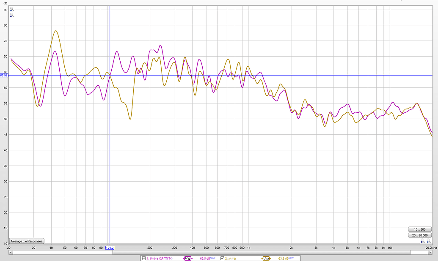The height and width of the screenshot is (261, 438).
Task: Click the 63.98 dB cursor level marker
Action: coord(4,76)
